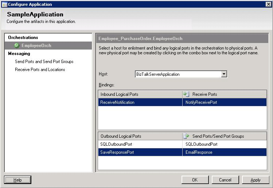Close the Configure Application dialog
273x188 pixels.
pos(268,4)
